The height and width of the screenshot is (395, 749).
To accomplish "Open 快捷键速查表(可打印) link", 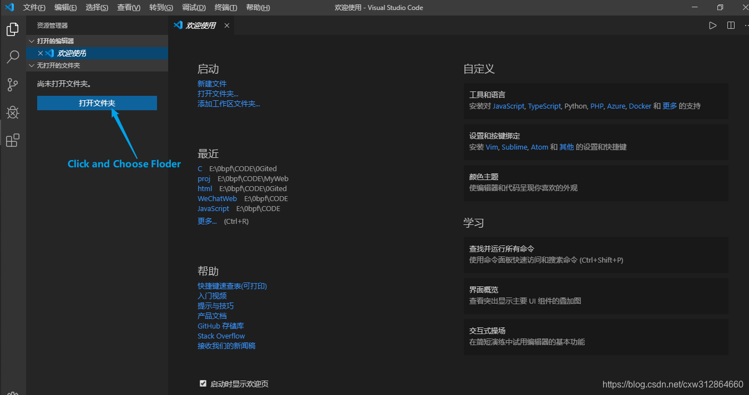I will (x=232, y=286).
